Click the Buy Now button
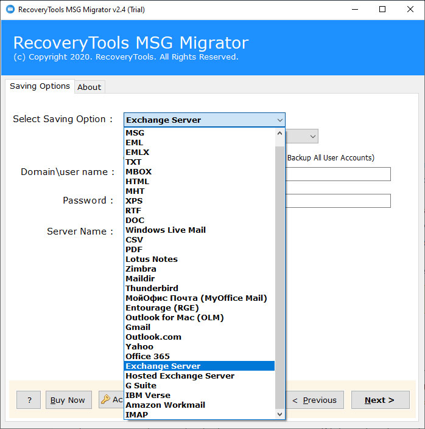Viewport: 425px width, 429px height. coord(69,400)
